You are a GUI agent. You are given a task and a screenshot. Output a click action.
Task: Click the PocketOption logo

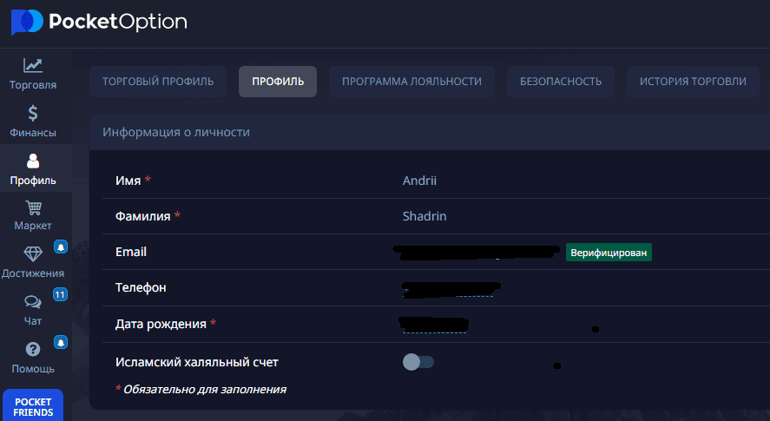pos(99,22)
